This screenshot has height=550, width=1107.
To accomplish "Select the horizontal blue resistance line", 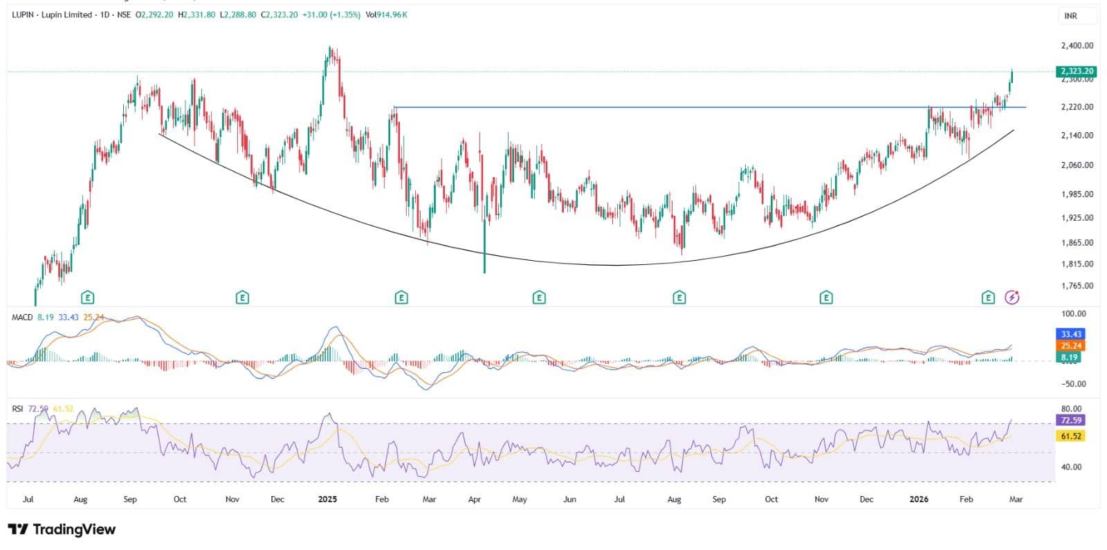I will 710,107.
